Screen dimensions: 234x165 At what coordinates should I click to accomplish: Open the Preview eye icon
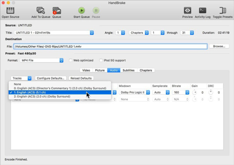pyautogui.click(x=188, y=11)
